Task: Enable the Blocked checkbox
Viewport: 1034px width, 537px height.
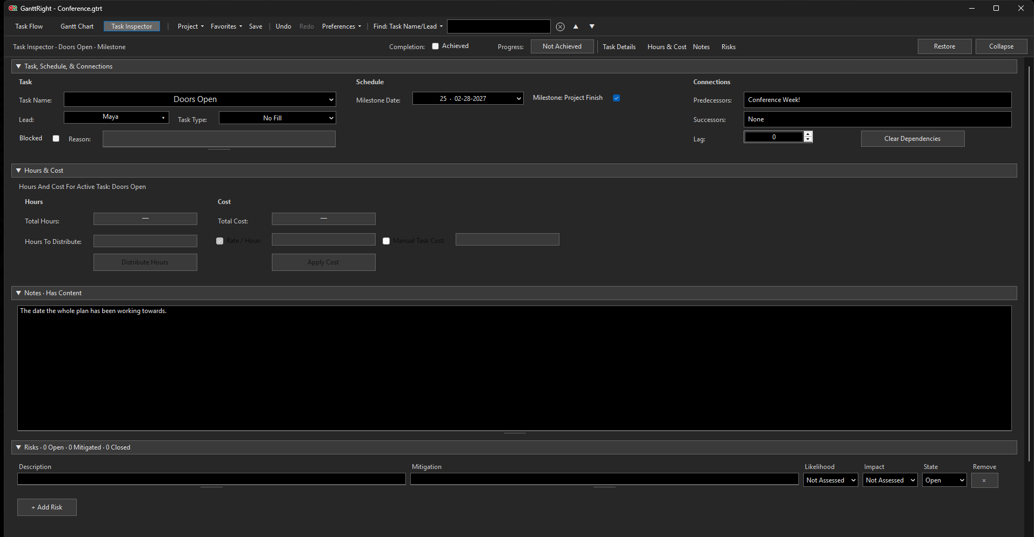Action: 56,138
